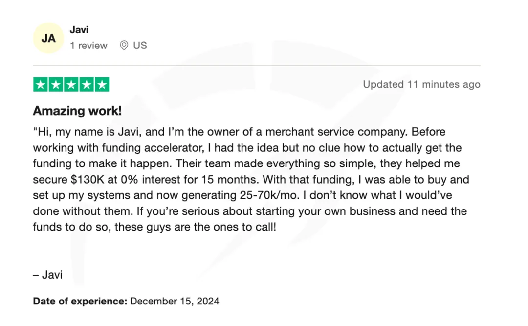The height and width of the screenshot is (326, 528).
Task: Click the '$130K' amount in review
Action: pos(88,180)
